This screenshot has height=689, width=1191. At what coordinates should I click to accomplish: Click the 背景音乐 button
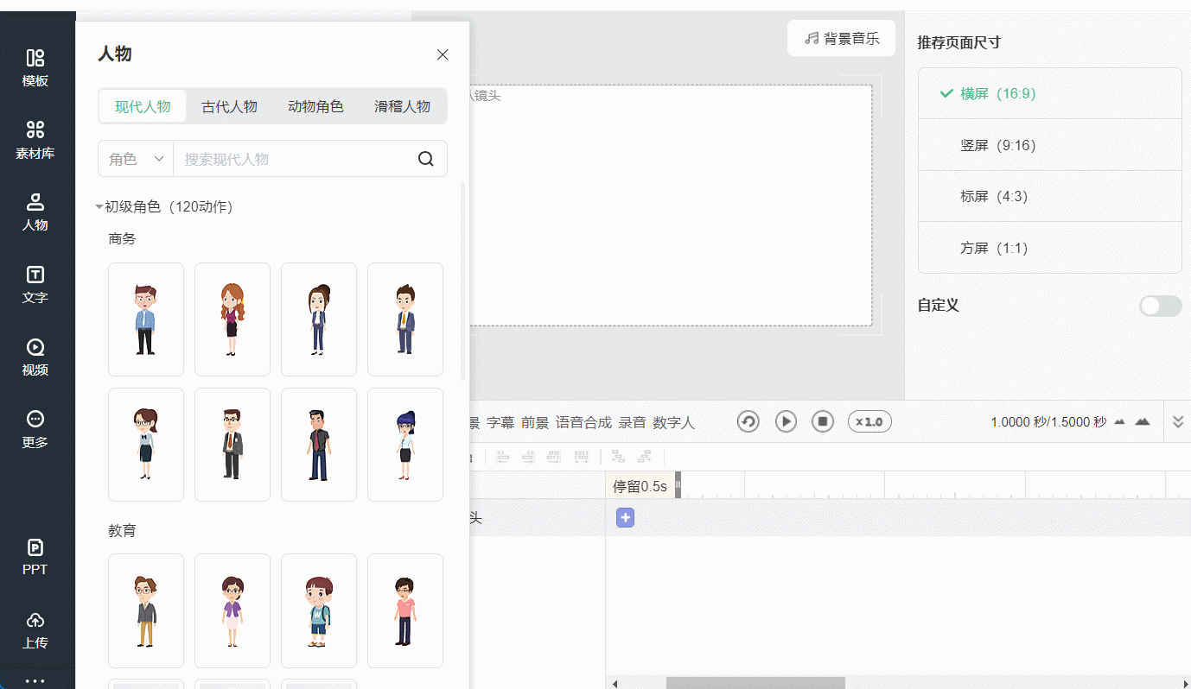tap(841, 38)
